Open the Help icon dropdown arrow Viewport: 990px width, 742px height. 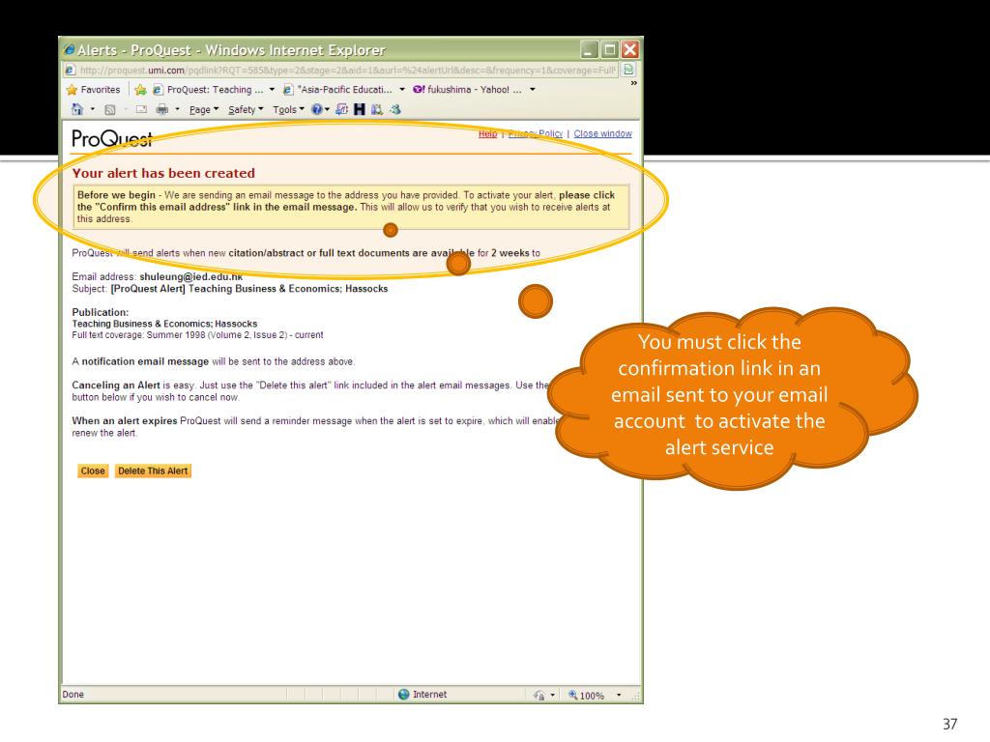click(327, 109)
